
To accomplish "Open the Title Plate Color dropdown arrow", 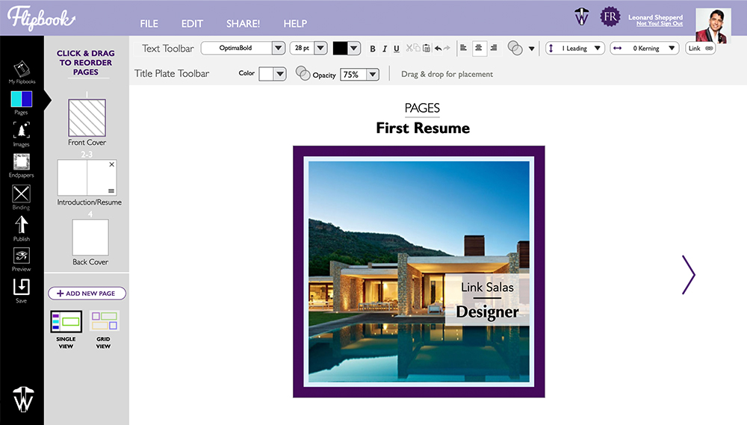I will pyautogui.click(x=279, y=74).
